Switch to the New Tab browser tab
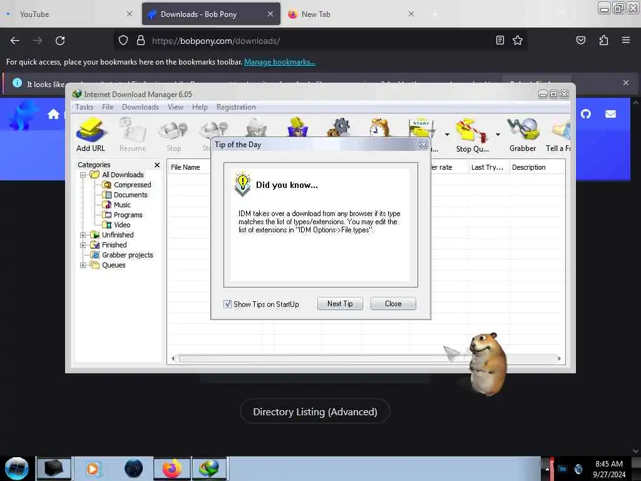This screenshot has width=641, height=481. (352, 14)
